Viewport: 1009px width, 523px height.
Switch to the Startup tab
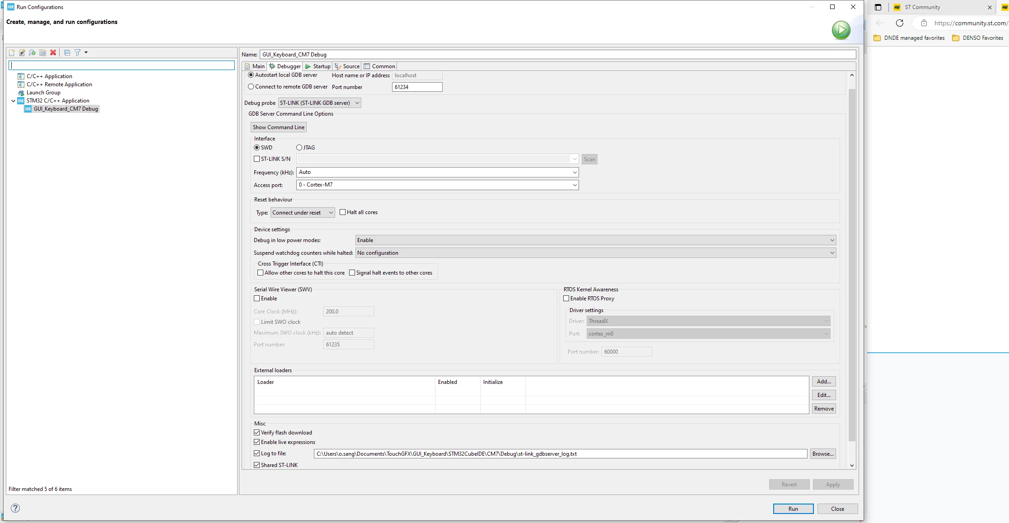318,66
